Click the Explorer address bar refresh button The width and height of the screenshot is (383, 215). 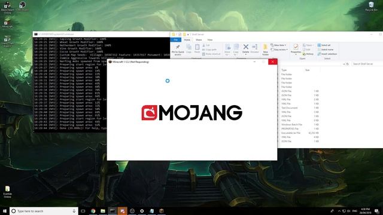pos(348,64)
